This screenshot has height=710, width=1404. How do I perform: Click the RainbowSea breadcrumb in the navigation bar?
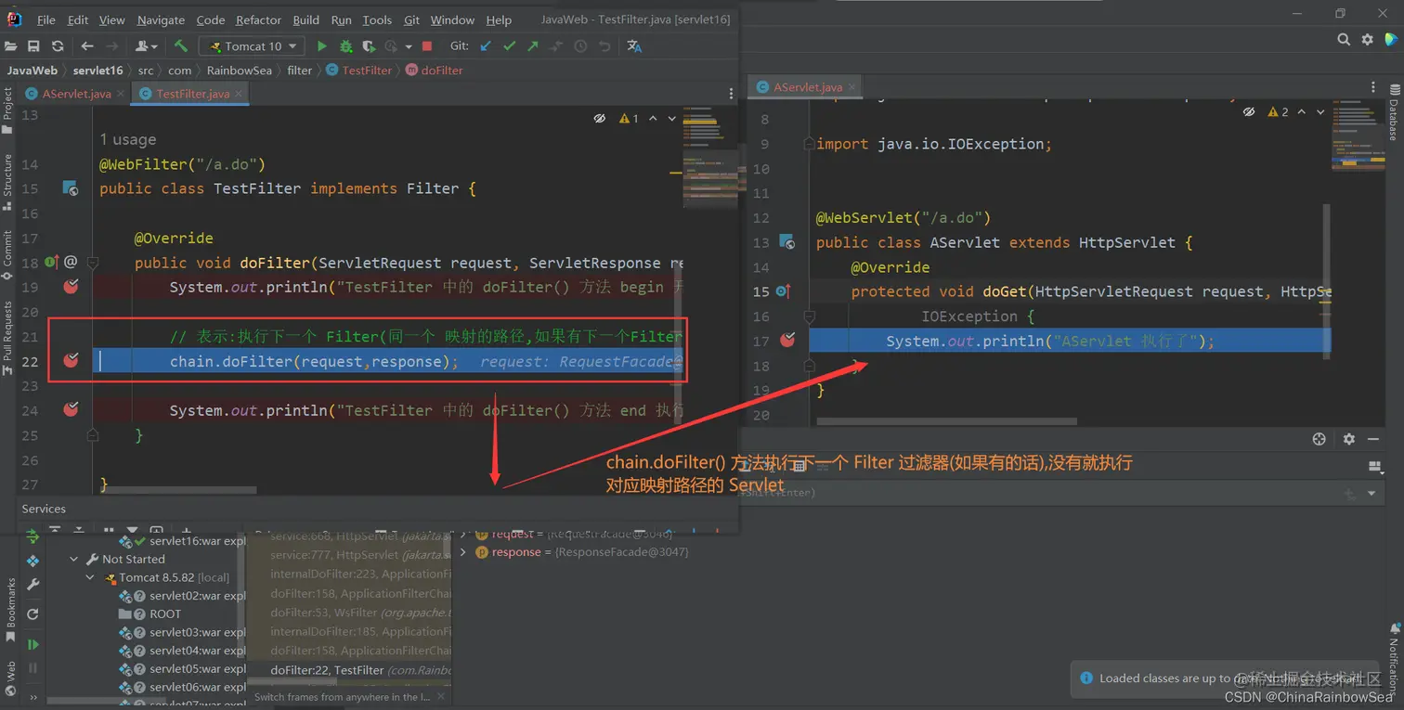[x=239, y=70]
